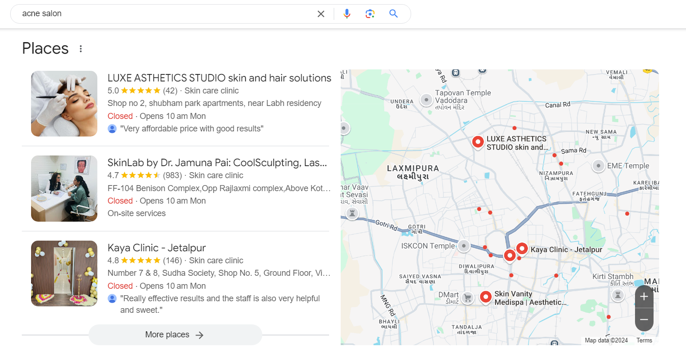Image resolution: width=686 pixels, height=354 pixels.
Task: Clear the search box with the X icon
Action: (321, 14)
